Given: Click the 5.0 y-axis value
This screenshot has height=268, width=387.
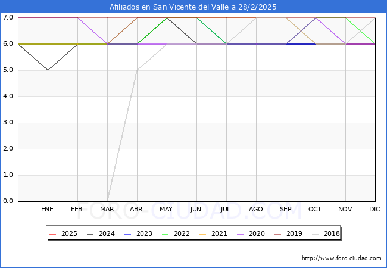Looking at the screenshot, I should pos(8,70).
